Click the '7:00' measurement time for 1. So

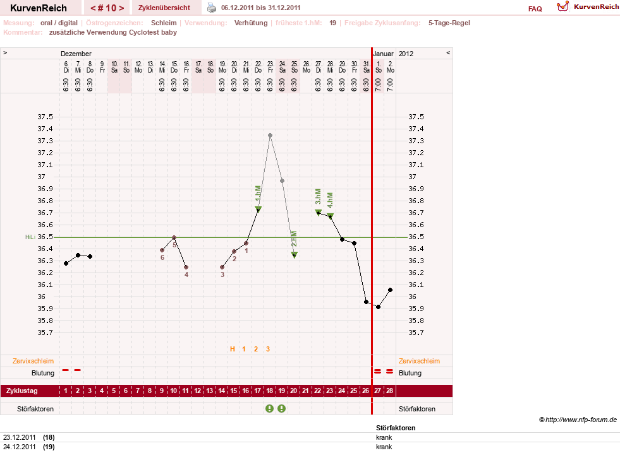click(x=379, y=85)
